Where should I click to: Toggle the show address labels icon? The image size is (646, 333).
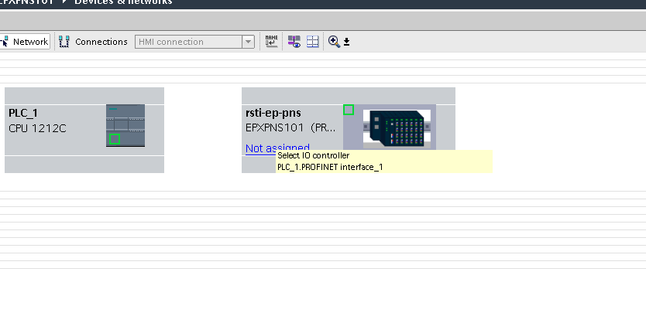[294, 42]
